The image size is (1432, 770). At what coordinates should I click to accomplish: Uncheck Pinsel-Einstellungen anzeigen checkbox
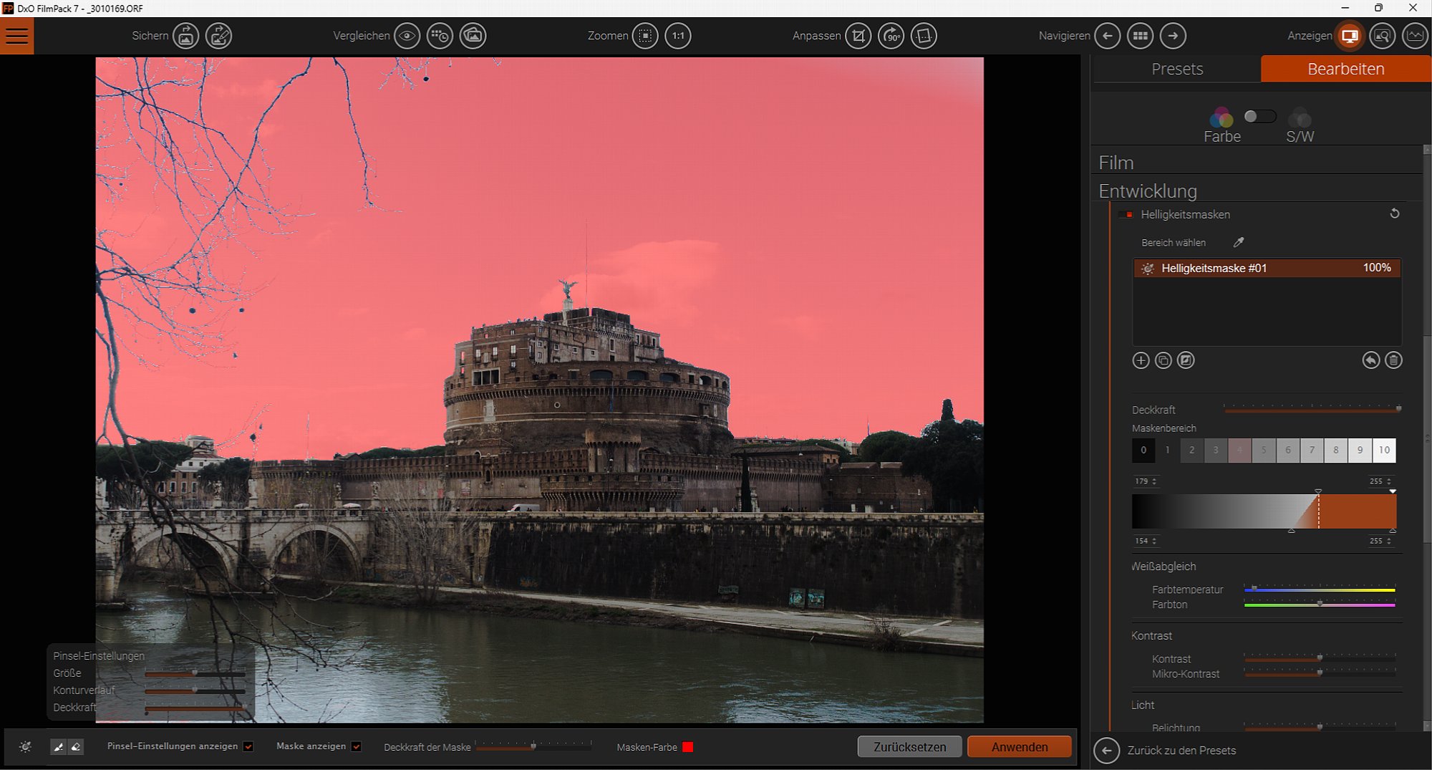pos(248,746)
